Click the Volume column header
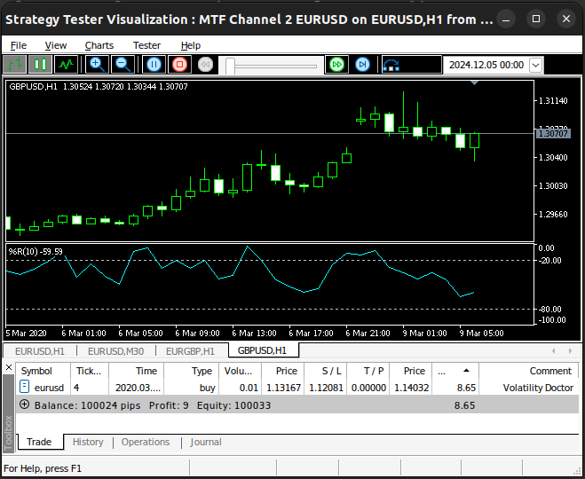This screenshot has height=479, width=585. pos(238,371)
